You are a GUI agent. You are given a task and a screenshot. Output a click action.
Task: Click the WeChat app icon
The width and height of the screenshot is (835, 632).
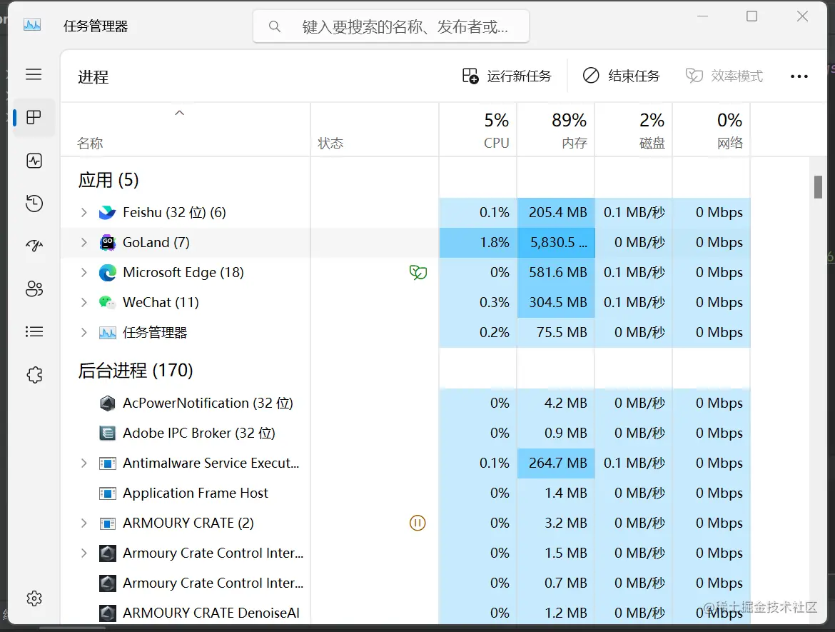[107, 302]
